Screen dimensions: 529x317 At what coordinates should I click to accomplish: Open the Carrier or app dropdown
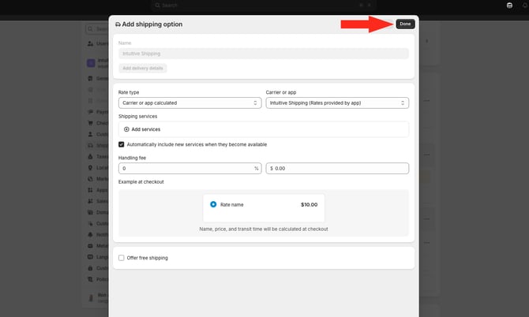tap(337, 103)
